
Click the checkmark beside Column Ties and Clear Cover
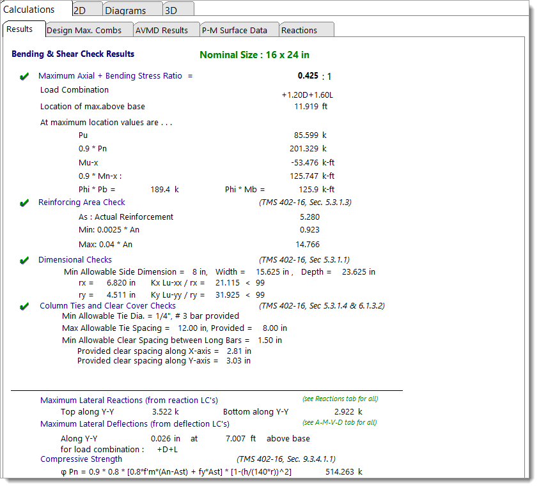[24, 307]
